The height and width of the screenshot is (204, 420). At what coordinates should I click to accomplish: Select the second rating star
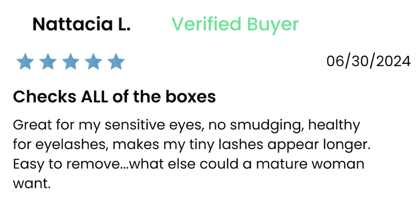point(48,61)
